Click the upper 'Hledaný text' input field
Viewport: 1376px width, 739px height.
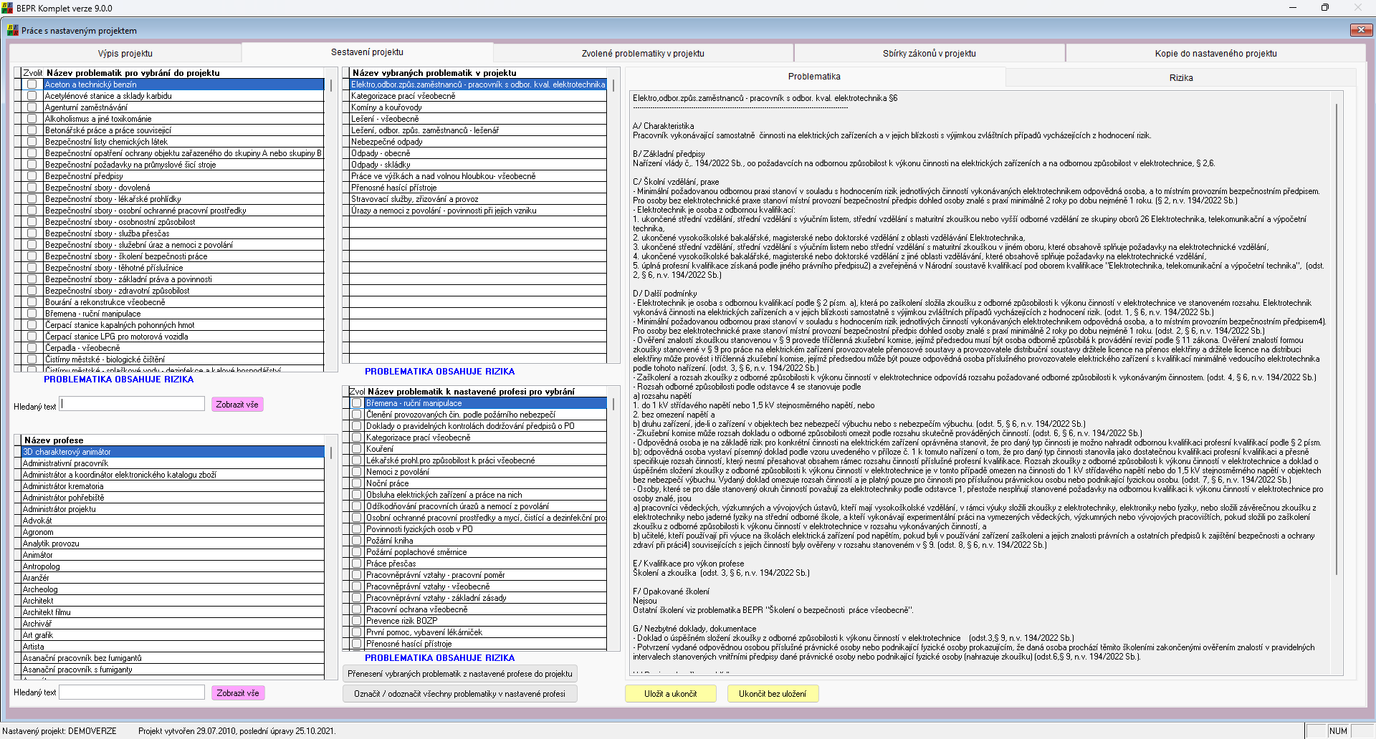(133, 404)
